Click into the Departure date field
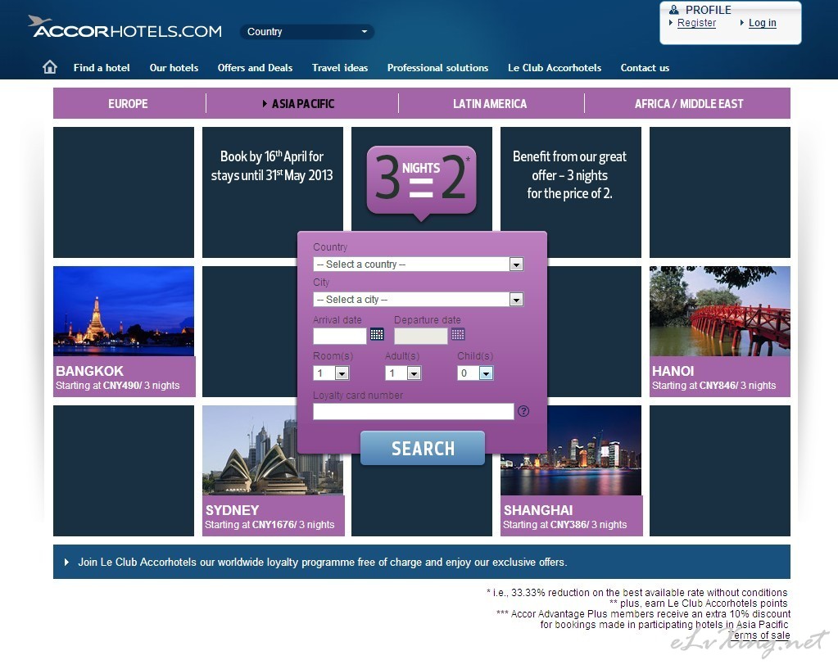 (420, 336)
